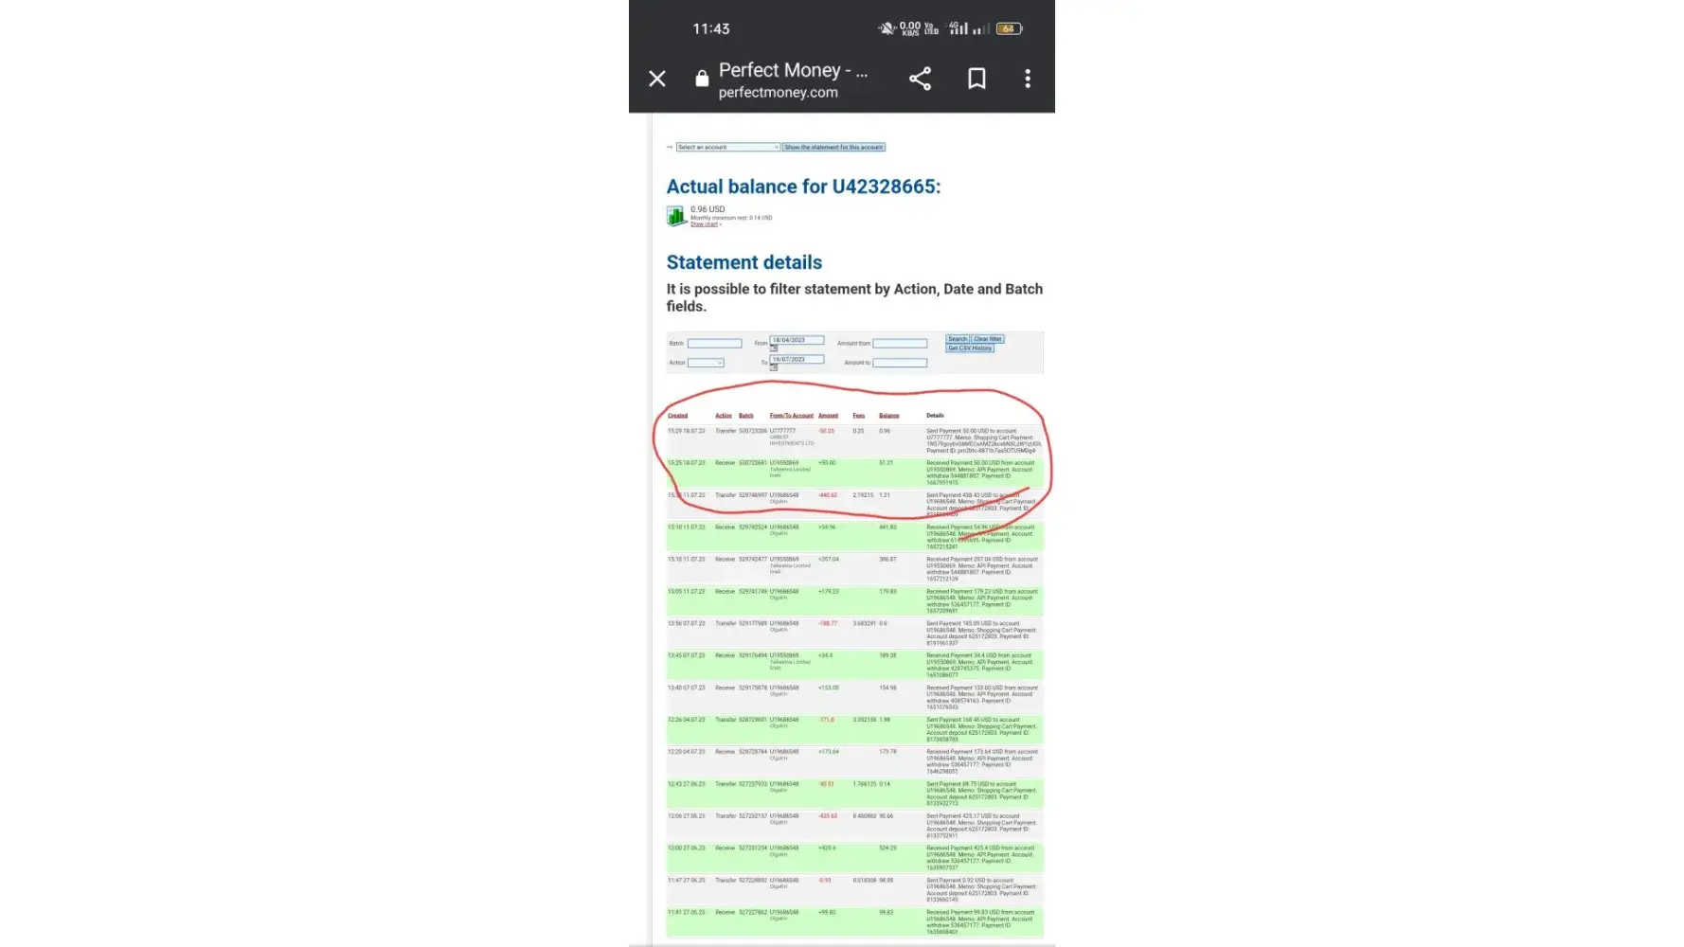This screenshot has width=1684, height=947.
Task: Click Show the statement for this account
Action: 833,148
